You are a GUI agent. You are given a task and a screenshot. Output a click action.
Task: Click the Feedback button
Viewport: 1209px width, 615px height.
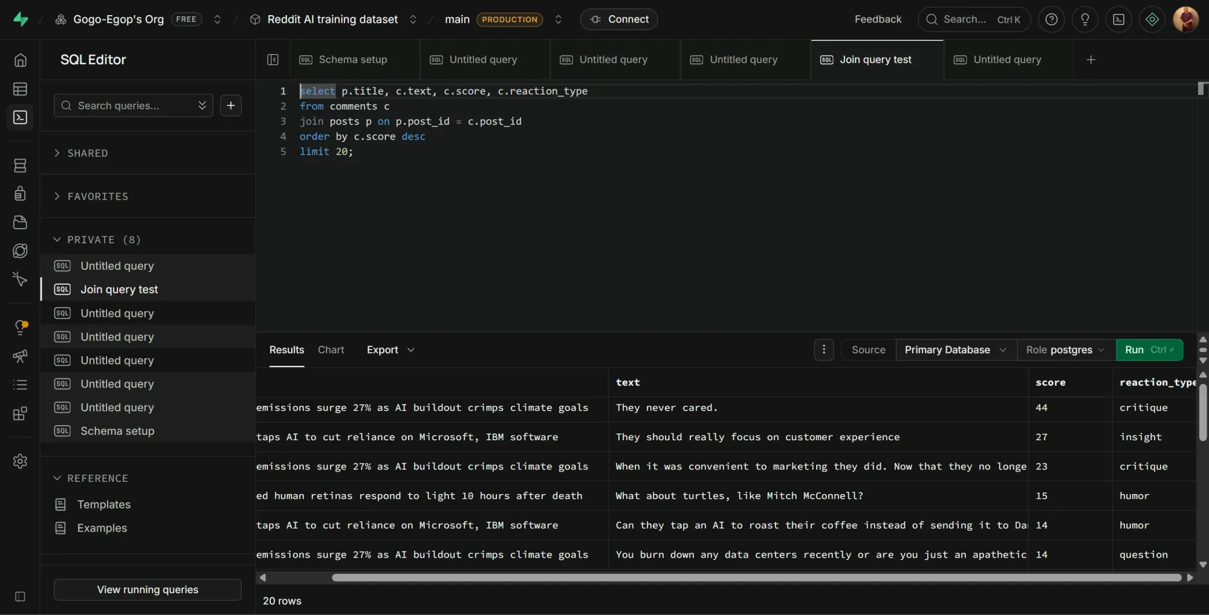click(x=878, y=19)
